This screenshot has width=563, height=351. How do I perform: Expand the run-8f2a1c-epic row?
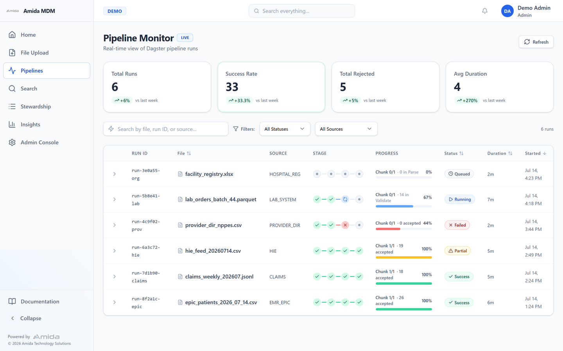[x=115, y=302]
